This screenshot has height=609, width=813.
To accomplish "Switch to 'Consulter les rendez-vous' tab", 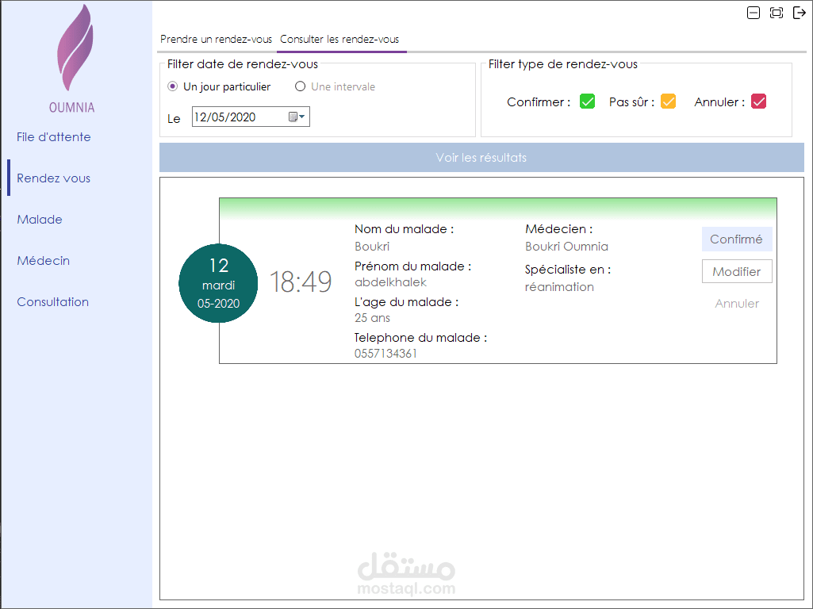I will (339, 40).
